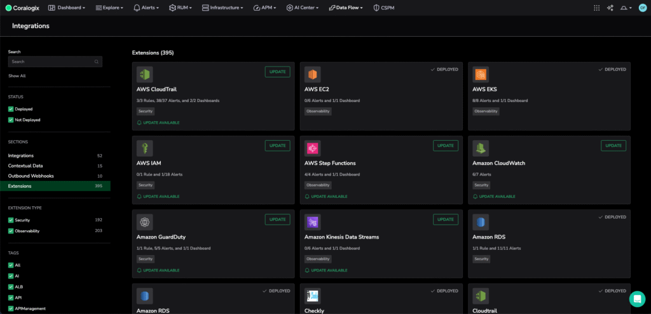
Task: Click '8/8 Alerts and 1/1 Dashboard' text
Action: coord(500,101)
